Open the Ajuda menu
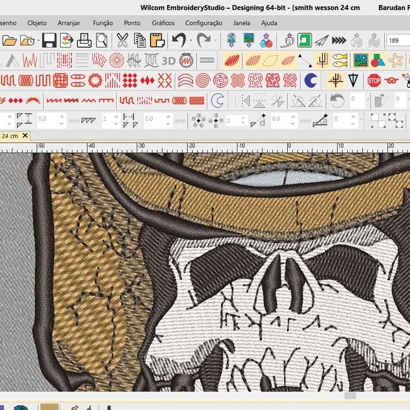 click(x=269, y=23)
